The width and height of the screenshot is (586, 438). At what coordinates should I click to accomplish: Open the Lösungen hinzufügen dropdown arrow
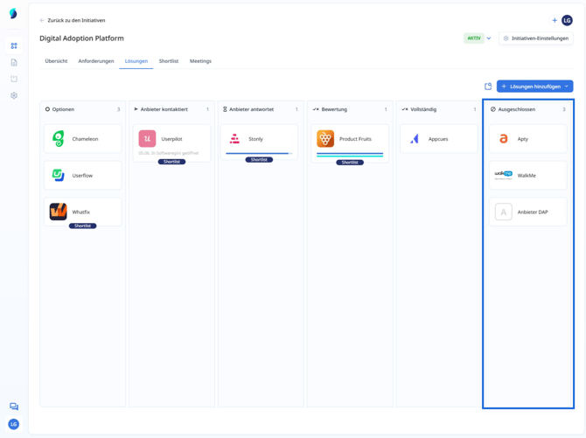[x=567, y=87]
